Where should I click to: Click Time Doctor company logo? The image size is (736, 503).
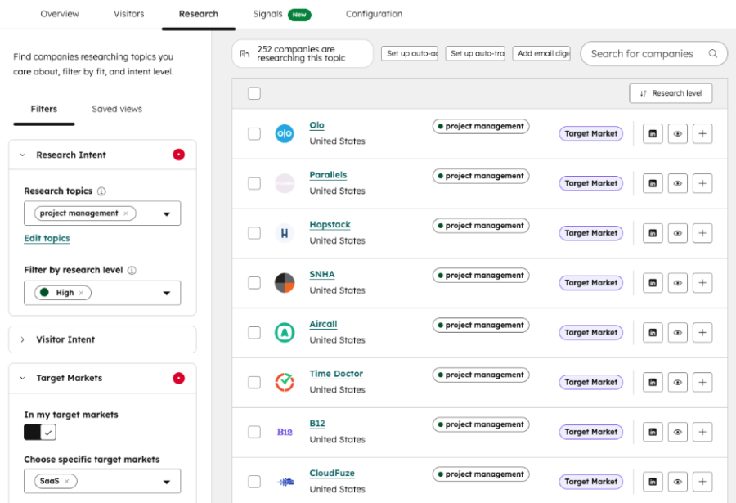coord(285,382)
